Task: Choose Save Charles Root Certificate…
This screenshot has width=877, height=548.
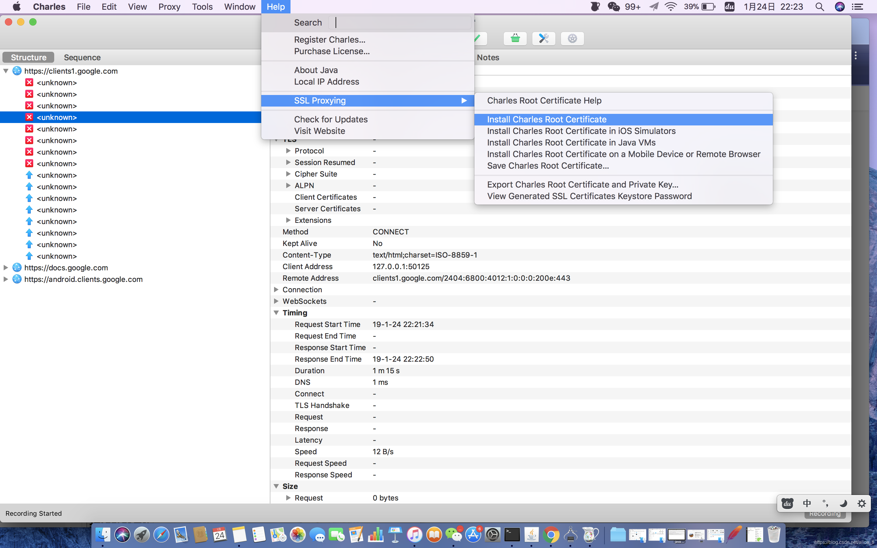Action: pos(623,166)
